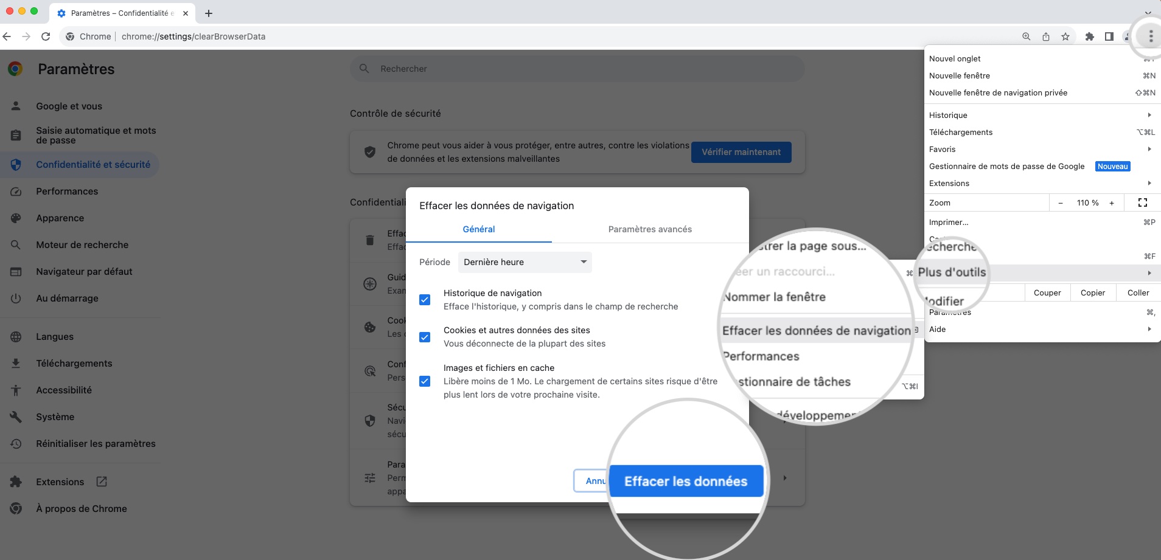
Task: Switch to Paramètres avancés tab
Action: coord(650,229)
